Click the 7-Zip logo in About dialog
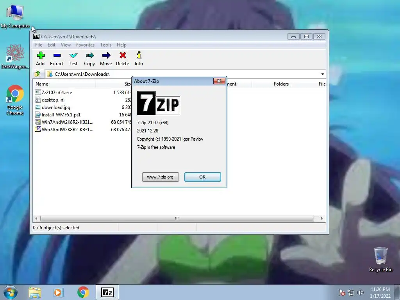 pyautogui.click(x=159, y=103)
